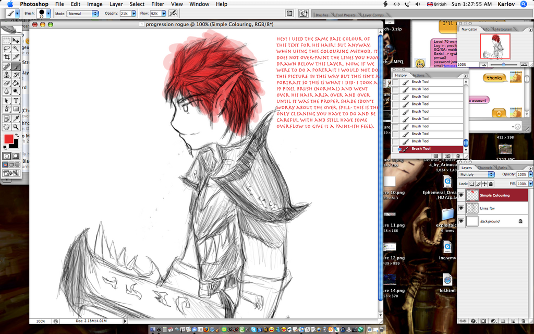Delete layer using Layers panel trash
Image resolution: width=534 pixels, height=334 pixels.
pos(524,321)
